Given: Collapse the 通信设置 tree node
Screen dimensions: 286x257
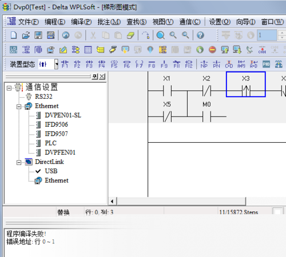Looking at the screenshot, I should [x=9, y=88].
